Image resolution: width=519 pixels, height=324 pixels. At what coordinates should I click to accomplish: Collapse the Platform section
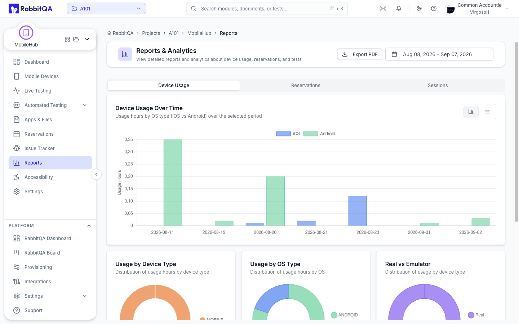pos(89,226)
